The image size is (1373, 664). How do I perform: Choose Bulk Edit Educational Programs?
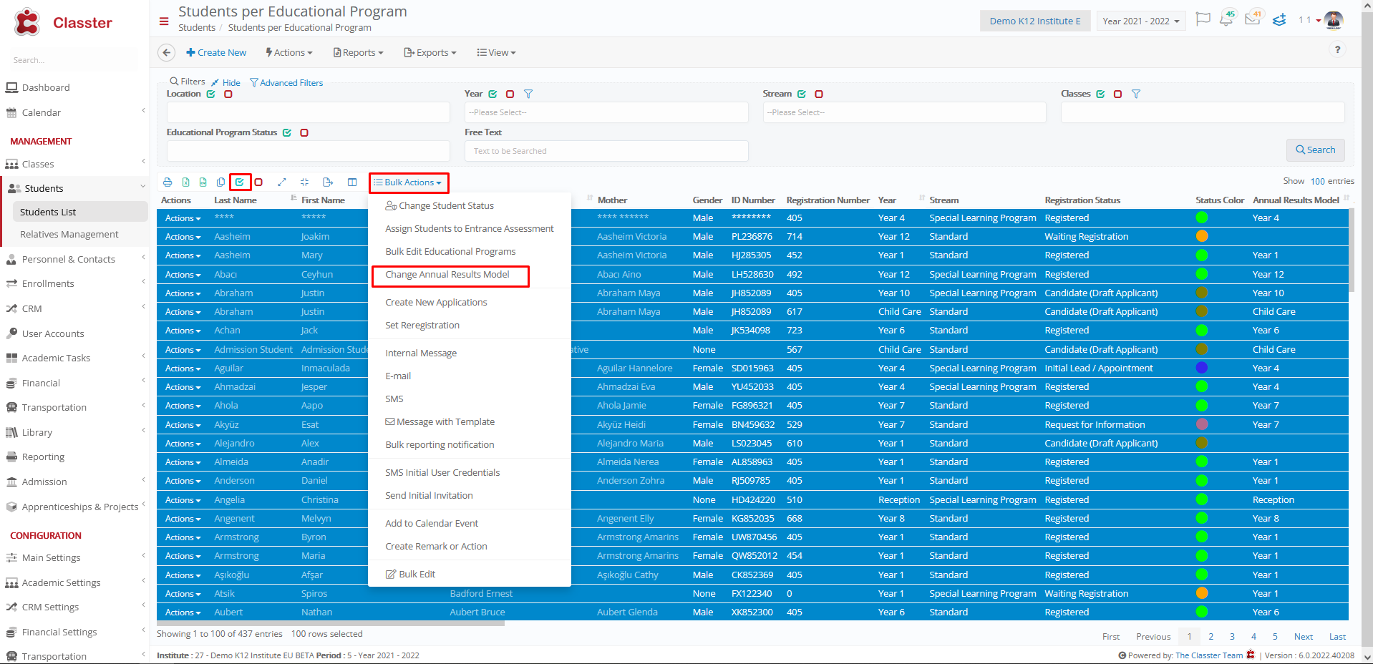click(x=450, y=252)
